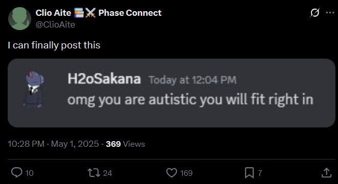Click the 10:28 PM · May 1, 2025 timestamp
Screen dimensions: 338x184
tap(53, 144)
